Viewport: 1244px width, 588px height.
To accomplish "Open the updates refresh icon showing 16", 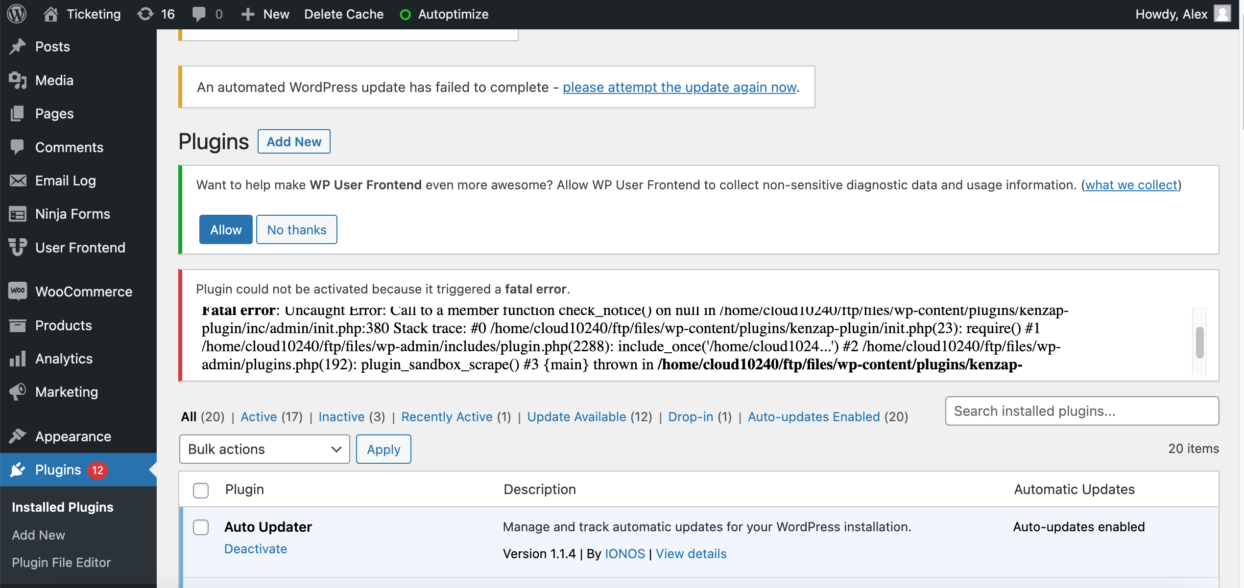I will (x=145, y=14).
